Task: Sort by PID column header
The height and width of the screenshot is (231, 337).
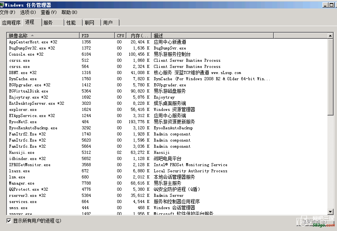Action: 97,36
